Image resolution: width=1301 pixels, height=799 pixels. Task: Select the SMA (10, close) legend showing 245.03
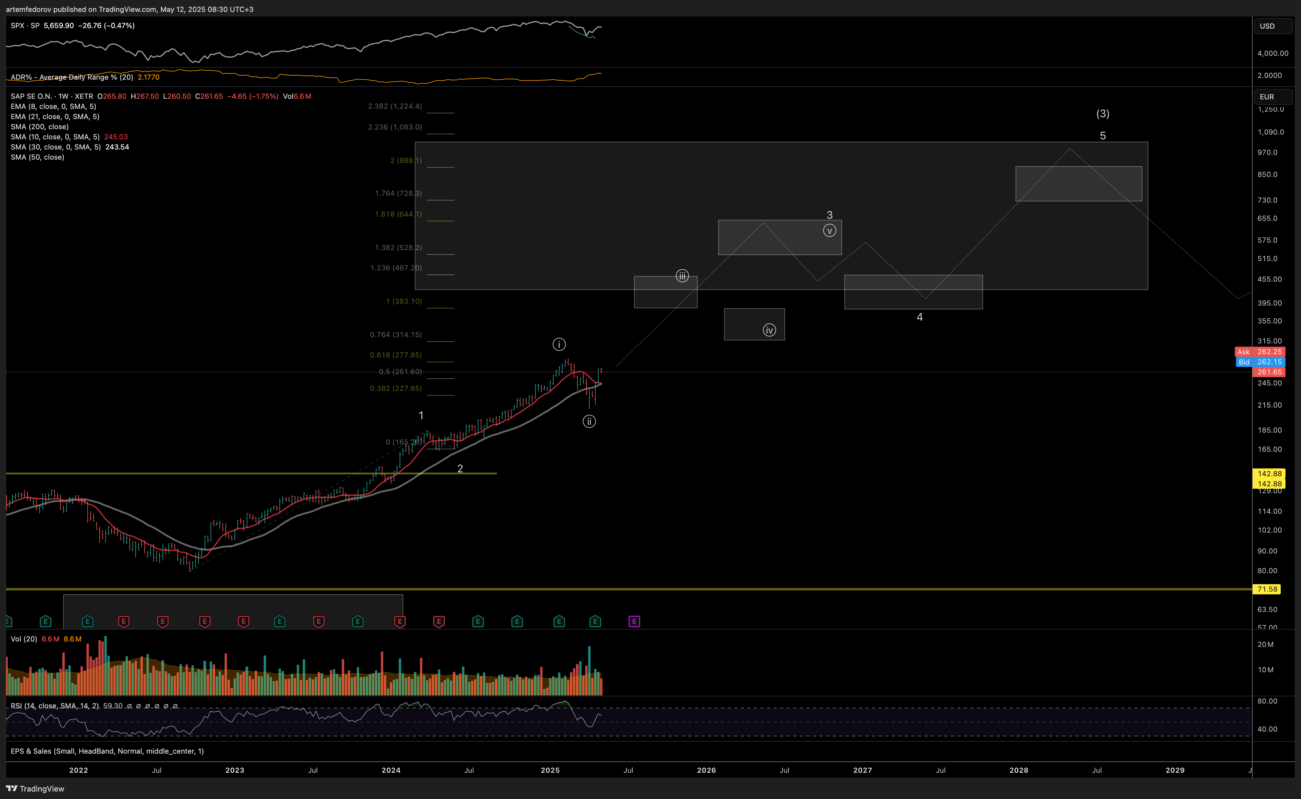[69, 137]
